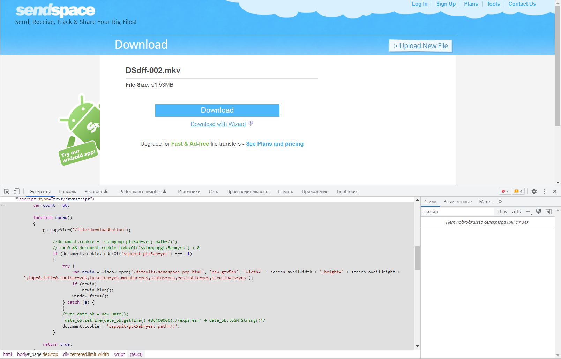View the 7 console errors badge
561x359 pixels.
505,191
